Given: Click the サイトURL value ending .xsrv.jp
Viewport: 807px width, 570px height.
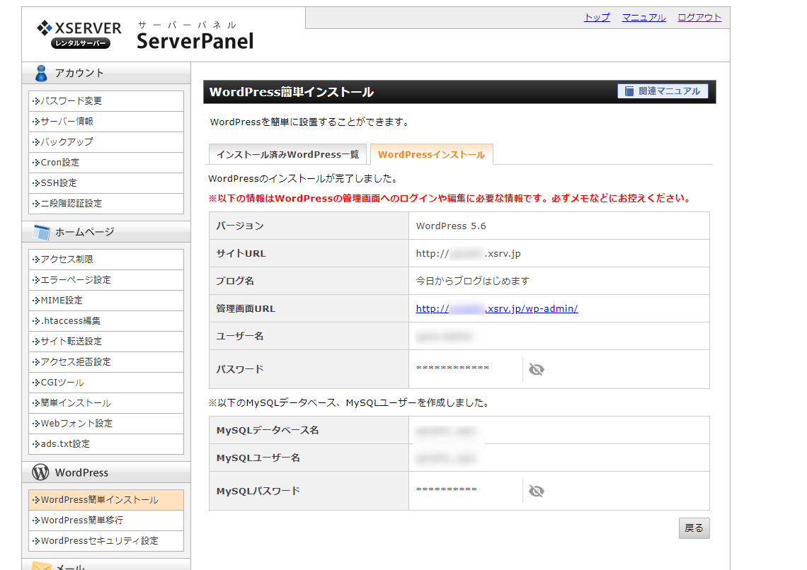Looking at the screenshot, I should tap(469, 253).
